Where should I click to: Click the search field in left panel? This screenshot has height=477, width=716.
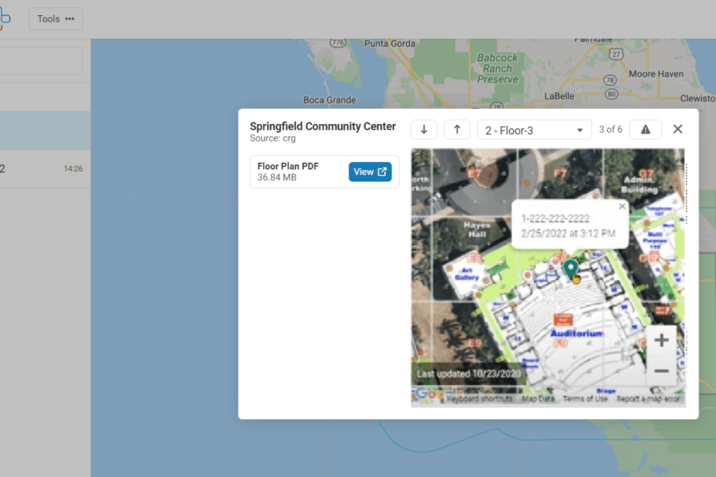click(40, 61)
